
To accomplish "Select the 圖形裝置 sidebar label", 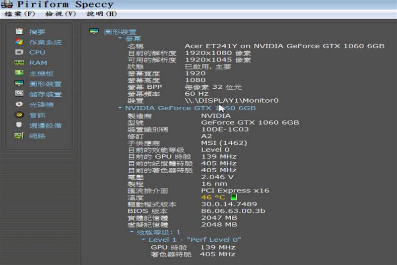I will [x=45, y=84].
